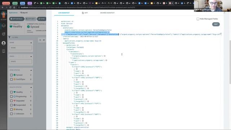The height and width of the screenshot is (130, 231).
Task: Collapse the Health Status filter section
Action: pos(31,87)
